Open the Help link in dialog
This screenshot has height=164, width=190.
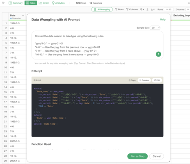click(163, 19)
